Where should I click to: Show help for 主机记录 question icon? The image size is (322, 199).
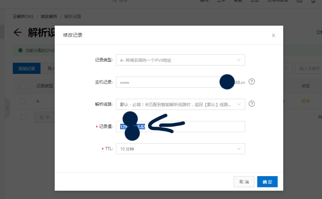click(252, 81)
